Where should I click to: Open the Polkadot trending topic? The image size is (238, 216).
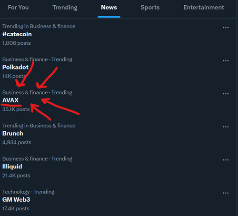point(15,67)
